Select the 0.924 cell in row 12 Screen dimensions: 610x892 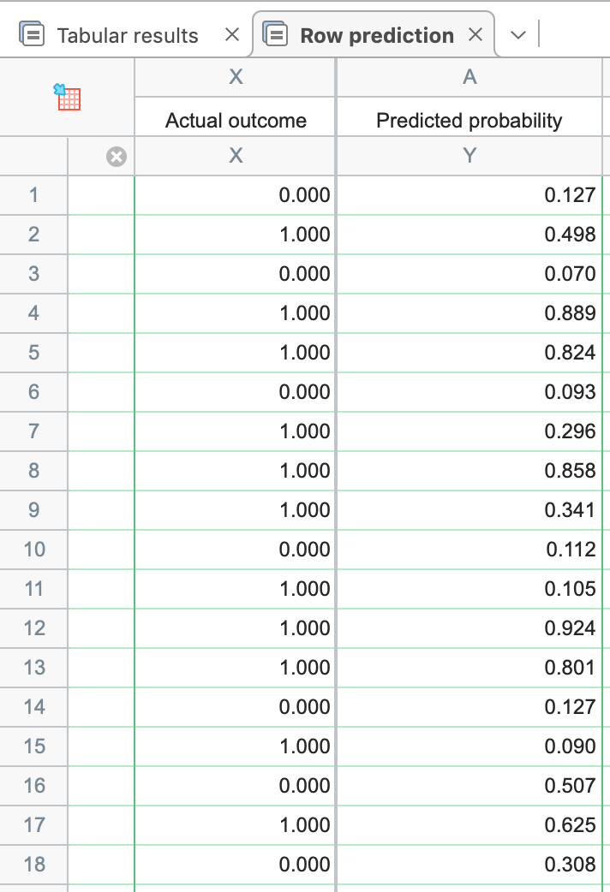click(x=469, y=628)
